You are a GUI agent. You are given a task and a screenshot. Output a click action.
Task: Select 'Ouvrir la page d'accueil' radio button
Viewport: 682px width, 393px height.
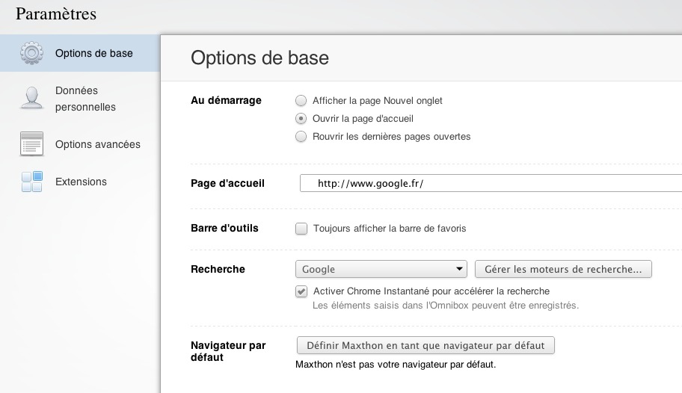301,119
